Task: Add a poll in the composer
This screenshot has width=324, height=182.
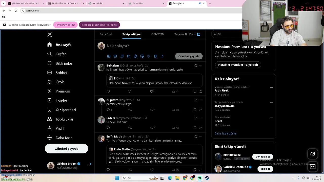Action: tap(129, 56)
